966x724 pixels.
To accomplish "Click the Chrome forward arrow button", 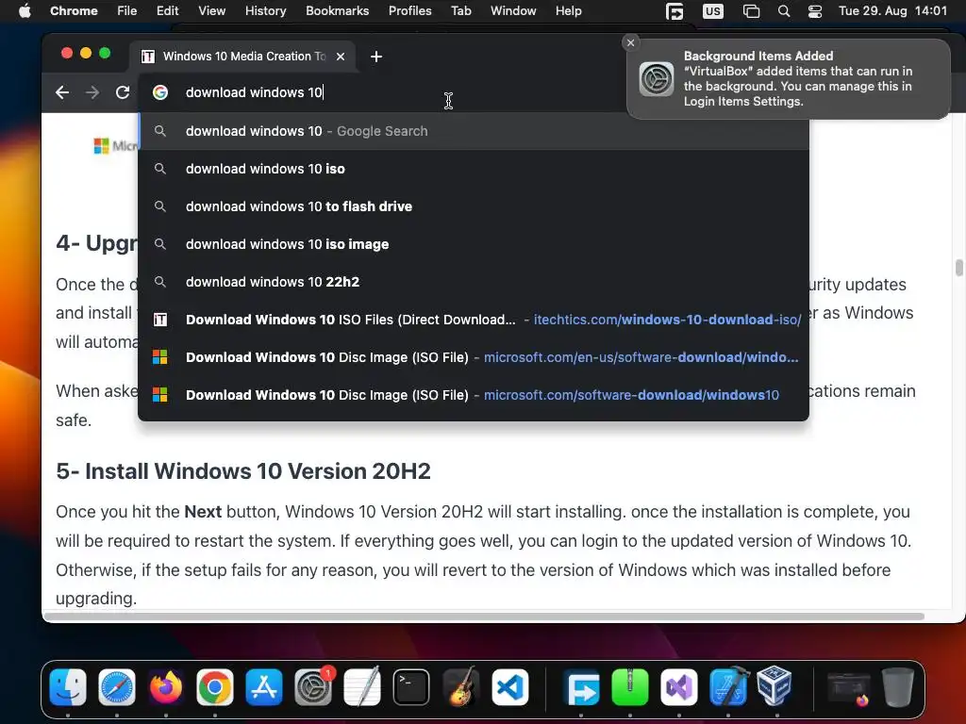I will [x=92, y=92].
